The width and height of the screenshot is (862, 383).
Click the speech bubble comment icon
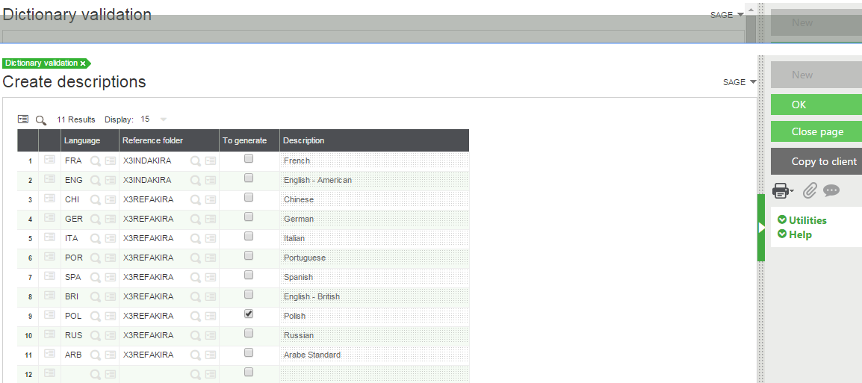(831, 191)
